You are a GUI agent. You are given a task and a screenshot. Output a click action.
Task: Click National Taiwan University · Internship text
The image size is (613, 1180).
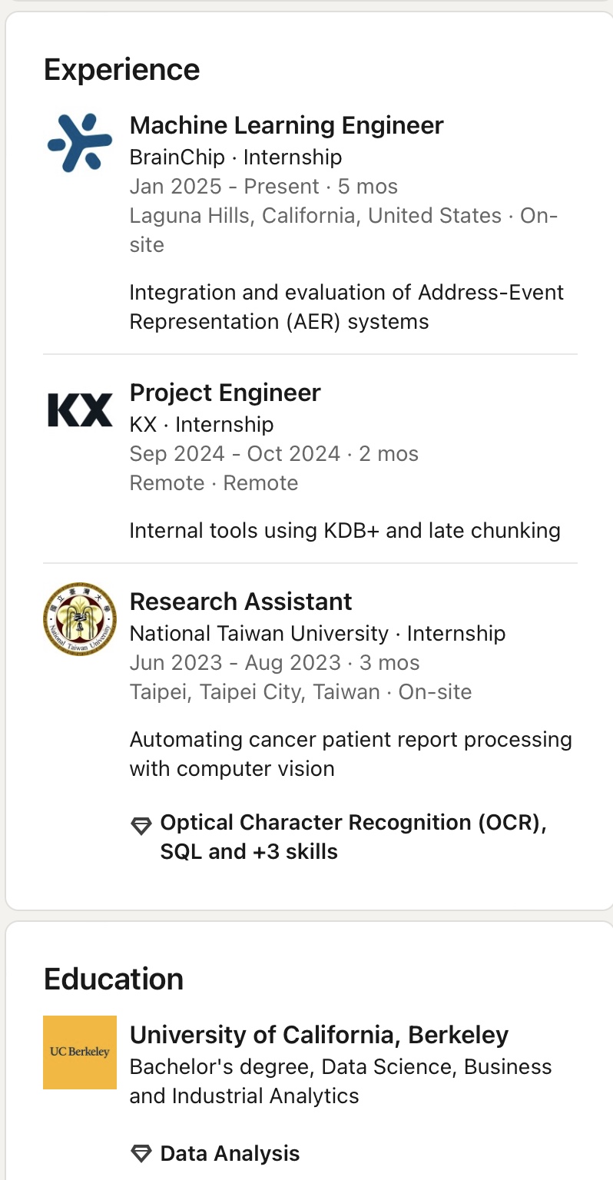point(317,633)
